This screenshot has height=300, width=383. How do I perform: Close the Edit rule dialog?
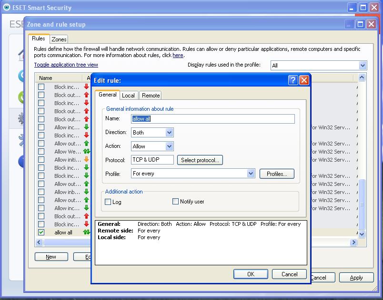[304, 80]
